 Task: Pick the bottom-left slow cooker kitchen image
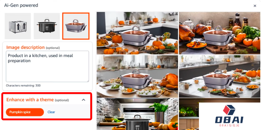[x=137, y=114]
